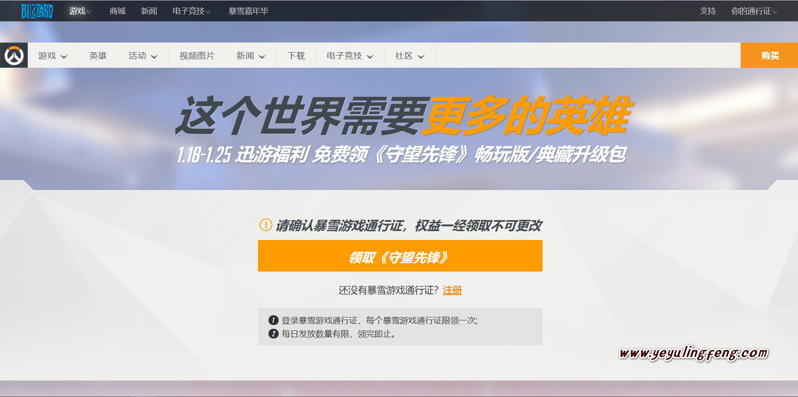Open the 支持 support link
The image size is (798, 397).
pos(708,11)
